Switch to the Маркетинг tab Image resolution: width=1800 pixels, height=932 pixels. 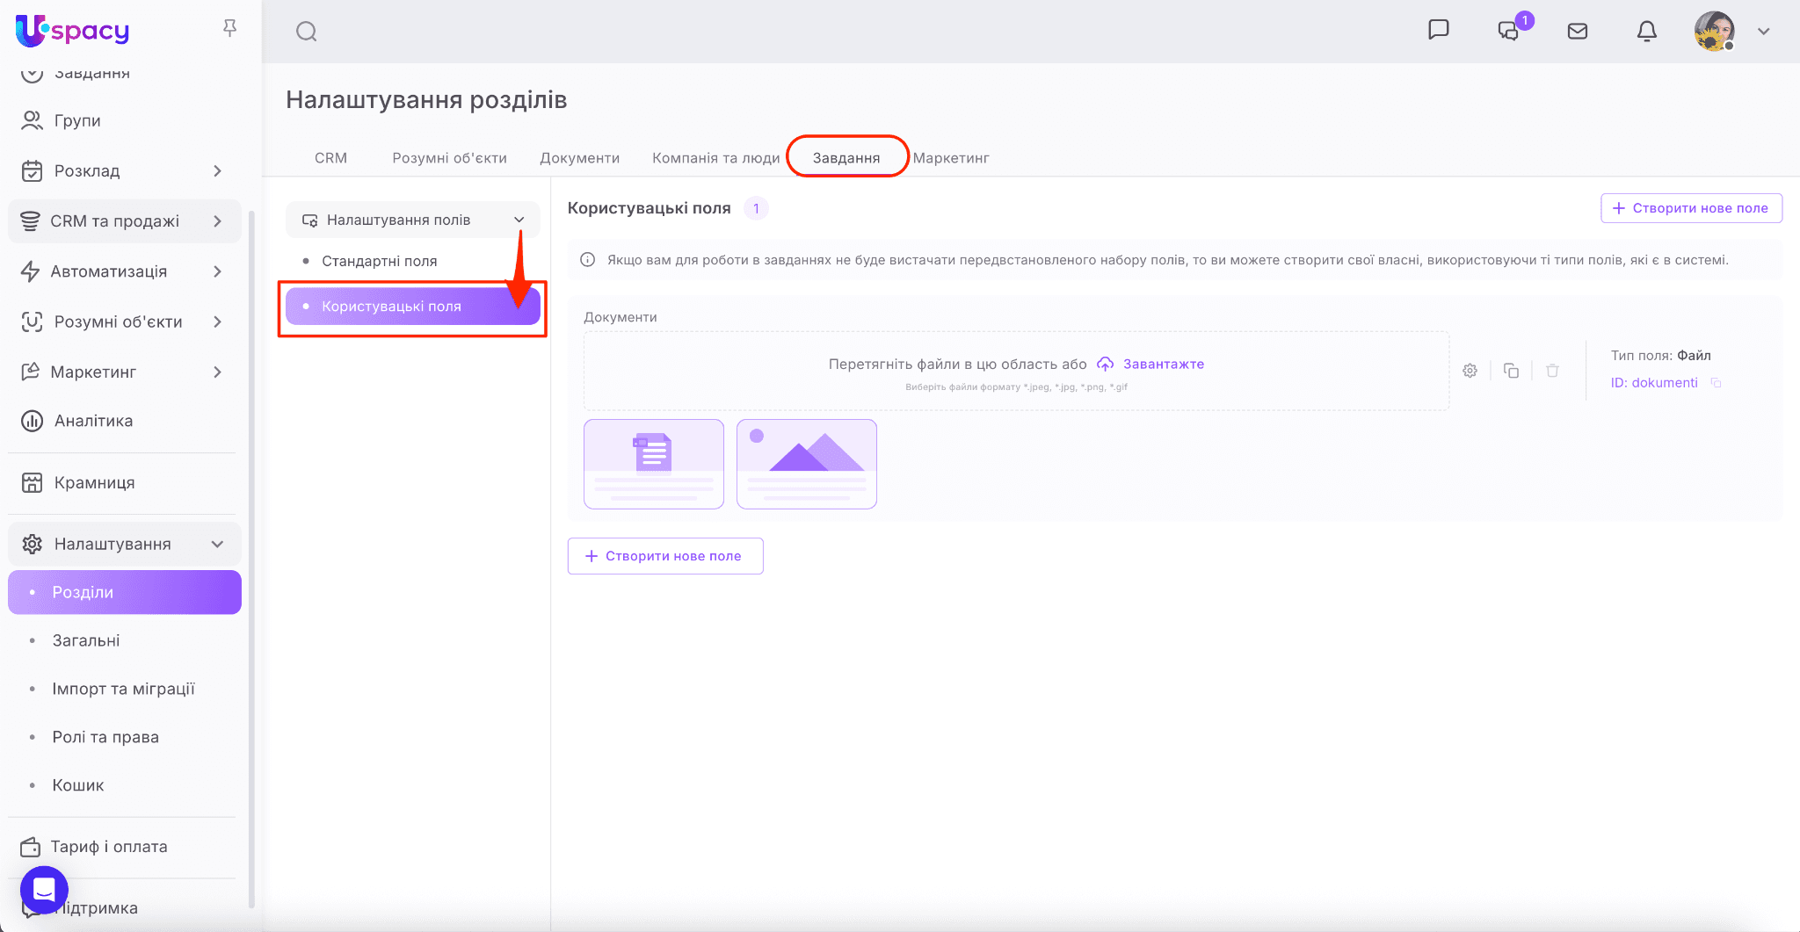coord(951,158)
